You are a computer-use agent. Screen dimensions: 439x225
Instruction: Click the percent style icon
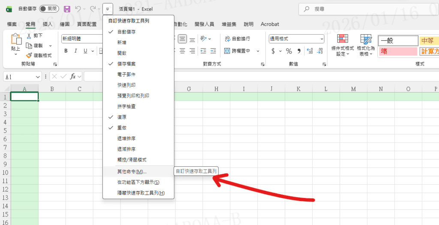289,51
